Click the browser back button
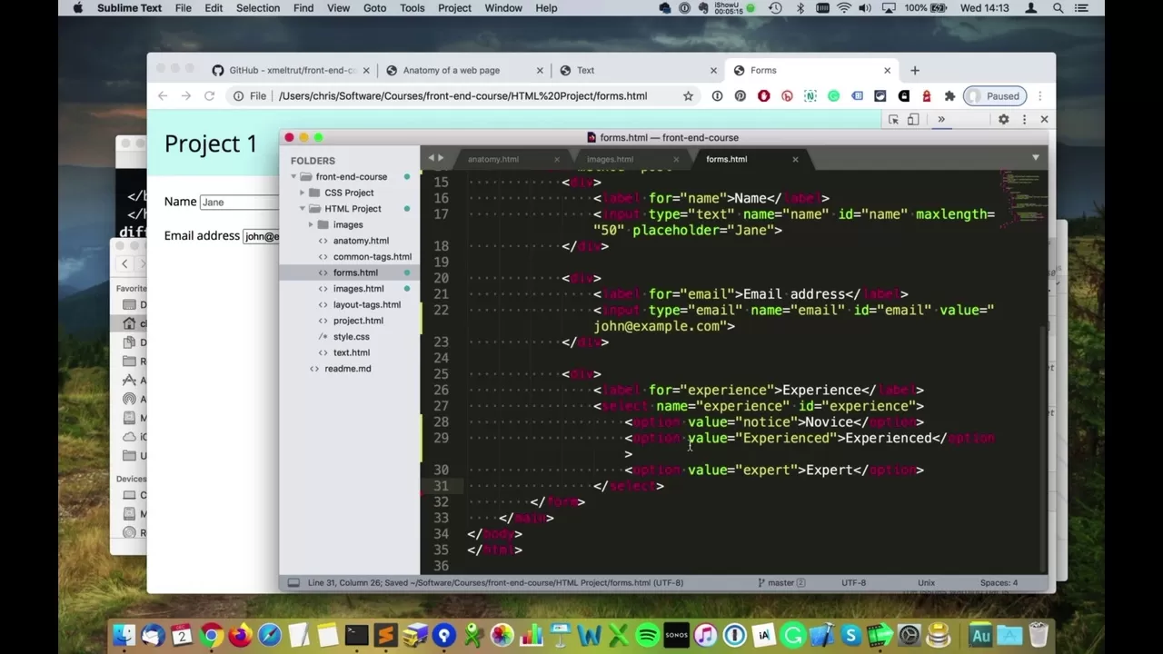 click(x=163, y=95)
